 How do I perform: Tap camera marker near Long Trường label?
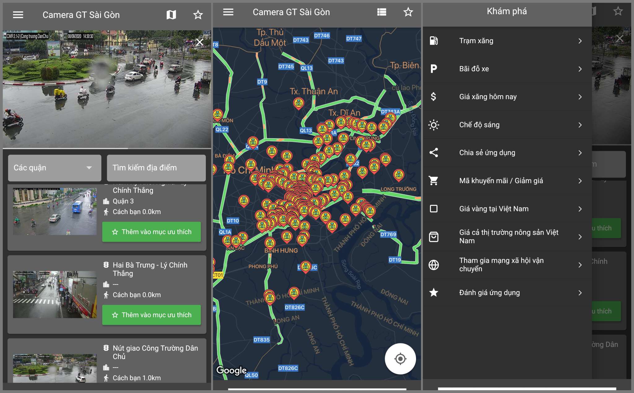click(399, 175)
